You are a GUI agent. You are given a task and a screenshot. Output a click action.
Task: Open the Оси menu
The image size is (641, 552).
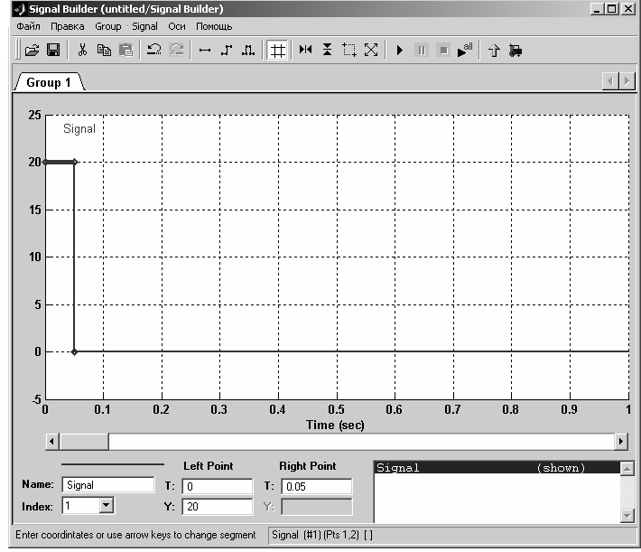[x=177, y=27]
